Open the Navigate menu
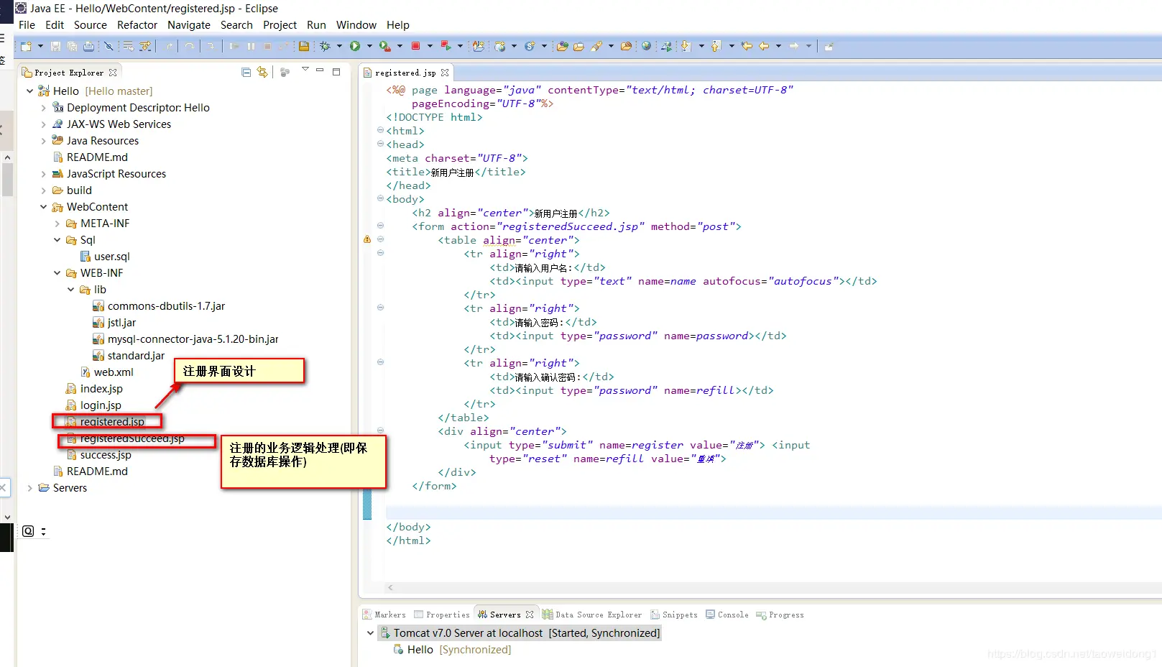Image resolution: width=1162 pixels, height=667 pixels. [189, 25]
